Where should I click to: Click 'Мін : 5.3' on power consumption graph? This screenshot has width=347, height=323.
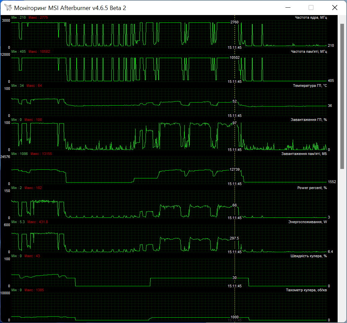point(18,221)
